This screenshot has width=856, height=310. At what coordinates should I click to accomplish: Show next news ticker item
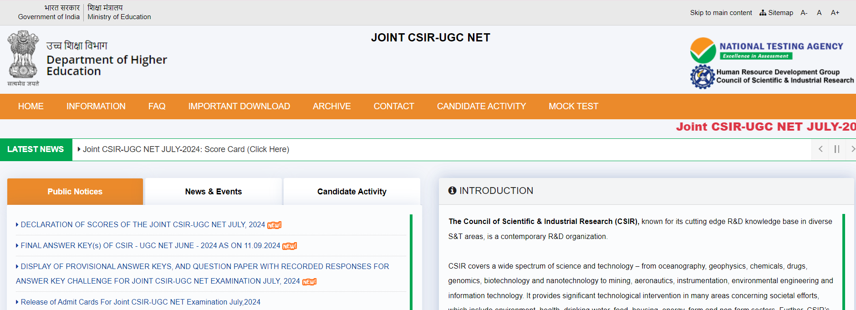click(x=852, y=149)
